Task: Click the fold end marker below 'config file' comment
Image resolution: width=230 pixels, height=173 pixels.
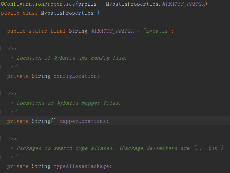Action: pyautogui.click(x=1, y=67)
